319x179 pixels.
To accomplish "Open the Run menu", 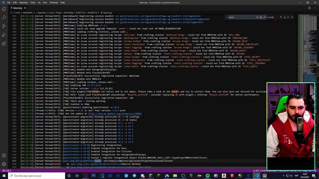I will 45,2.
